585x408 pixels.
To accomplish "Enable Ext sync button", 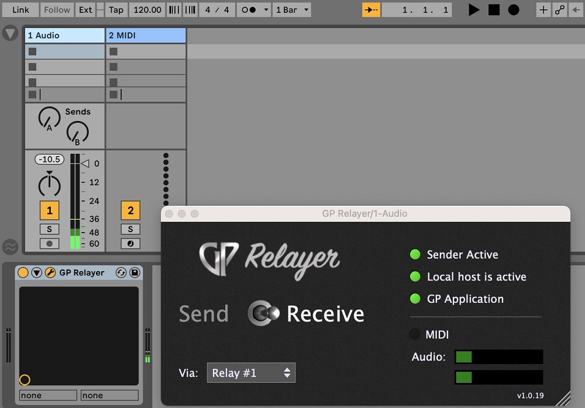I will pyautogui.click(x=85, y=10).
